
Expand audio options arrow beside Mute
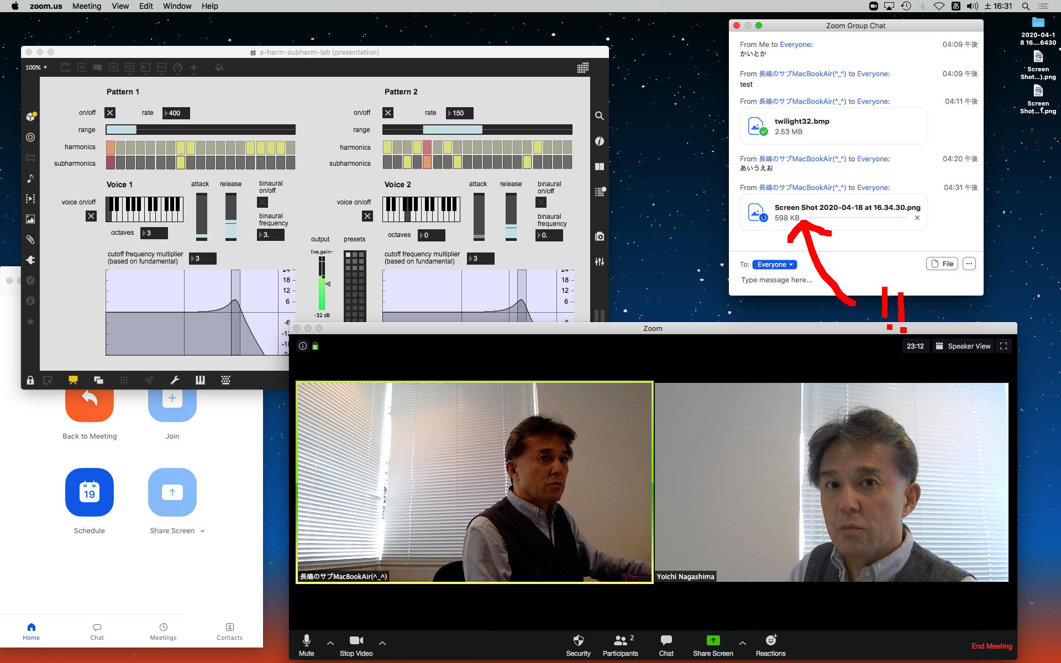coord(330,643)
